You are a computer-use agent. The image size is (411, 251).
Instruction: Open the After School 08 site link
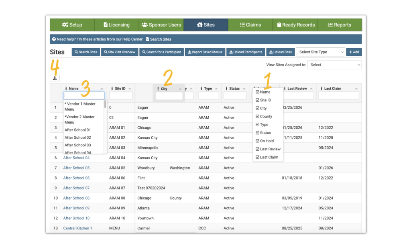(76, 198)
